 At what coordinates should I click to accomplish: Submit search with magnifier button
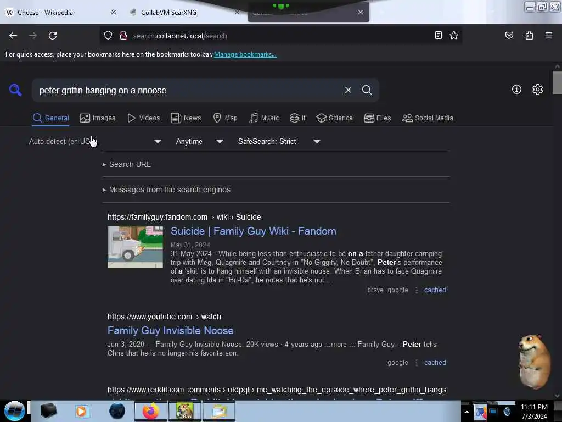[x=367, y=90]
